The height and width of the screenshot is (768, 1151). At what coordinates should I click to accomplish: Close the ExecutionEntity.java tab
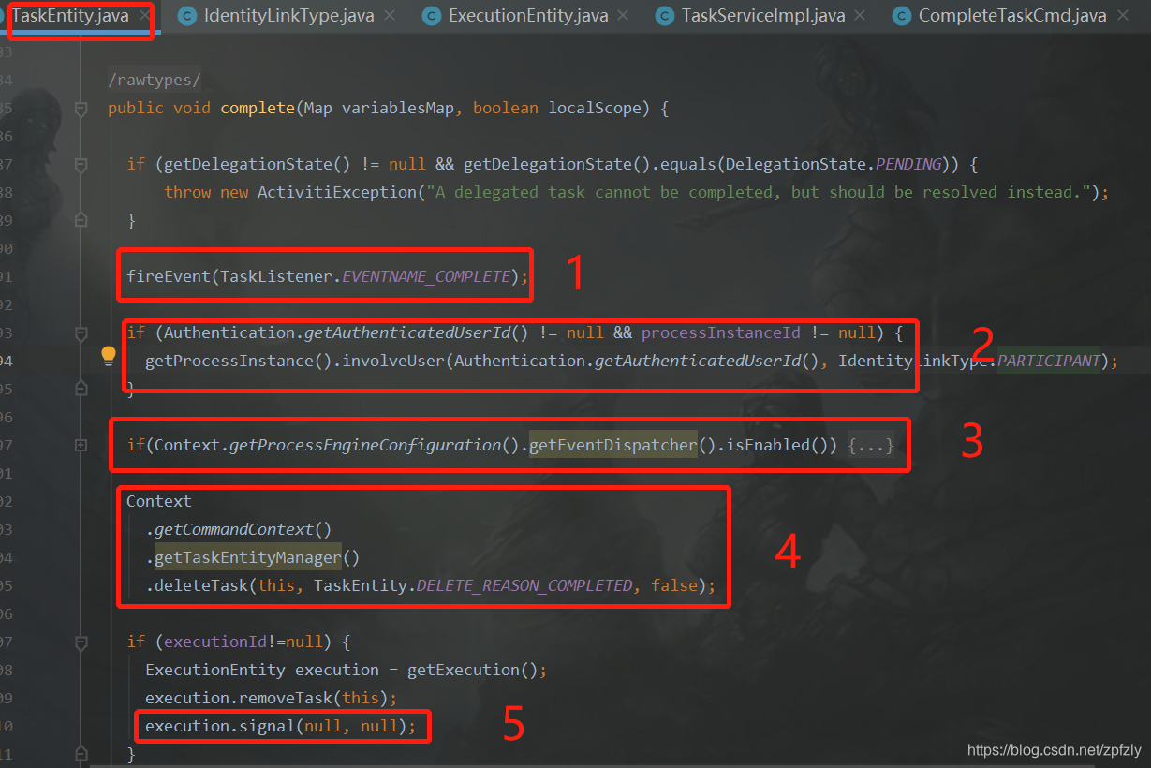(624, 16)
